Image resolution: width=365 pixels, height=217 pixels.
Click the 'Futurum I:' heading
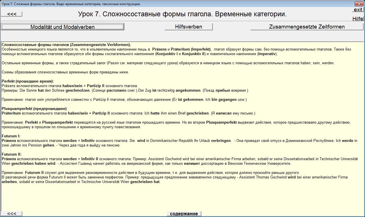[11, 136]
